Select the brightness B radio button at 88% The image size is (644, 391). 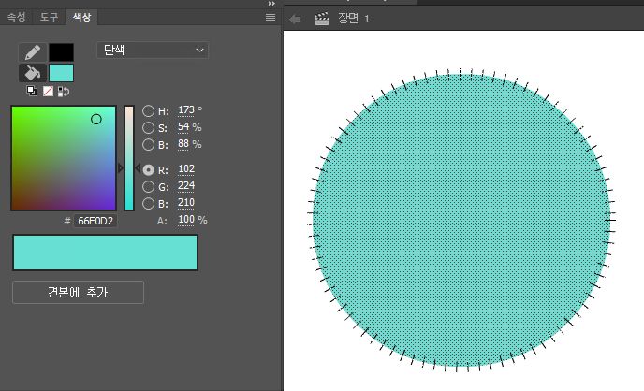[148, 144]
